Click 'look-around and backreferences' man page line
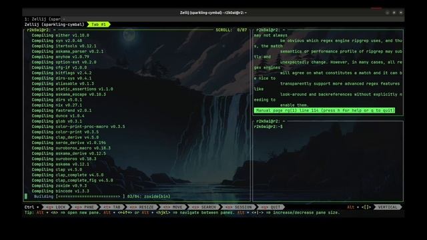This screenshot has width=427, height=240. click(x=341, y=95)
